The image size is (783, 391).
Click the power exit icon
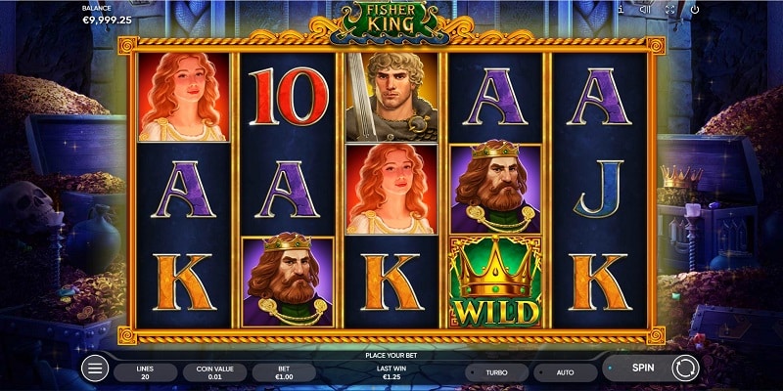tap(695, 9)
